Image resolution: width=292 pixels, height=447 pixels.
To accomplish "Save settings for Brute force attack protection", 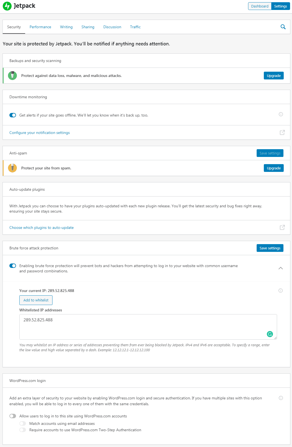I will tap(270, 248).
